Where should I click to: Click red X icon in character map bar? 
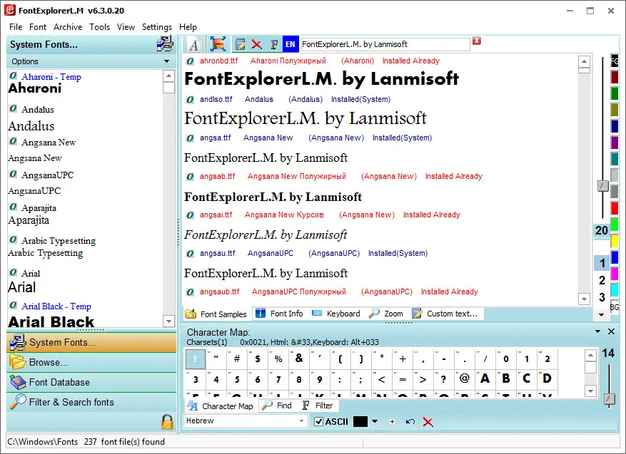point(428,422)
